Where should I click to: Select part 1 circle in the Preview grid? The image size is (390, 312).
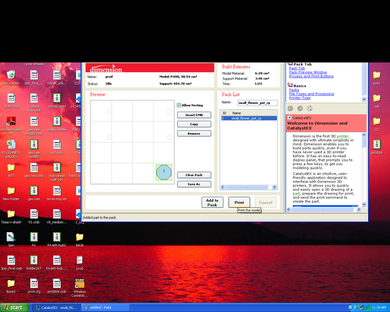pyautogui.click(x=164, y=172)
